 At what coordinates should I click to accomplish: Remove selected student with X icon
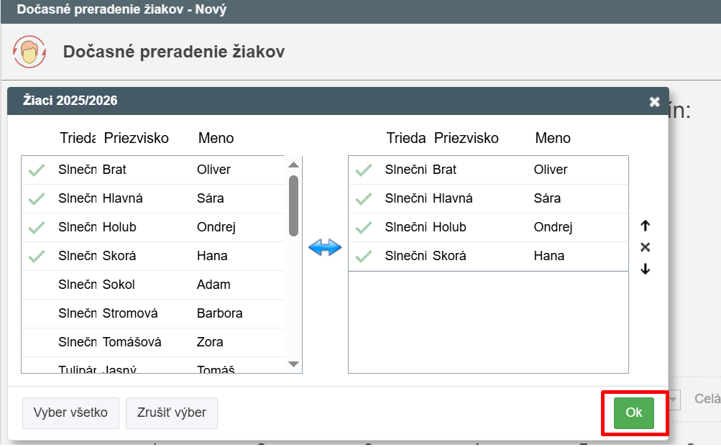645,247
